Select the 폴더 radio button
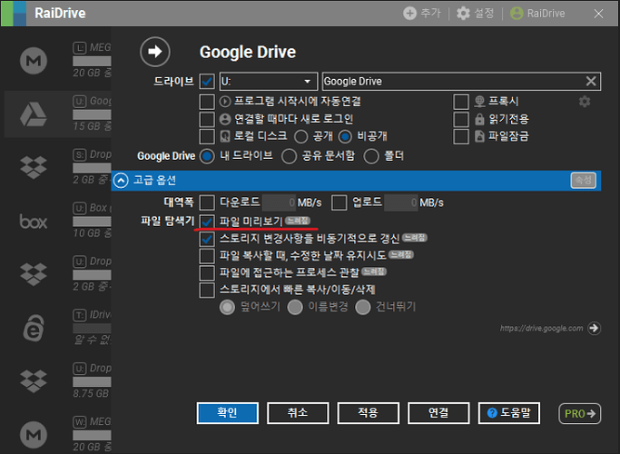 pyautogui.click(x=371, y=156)
